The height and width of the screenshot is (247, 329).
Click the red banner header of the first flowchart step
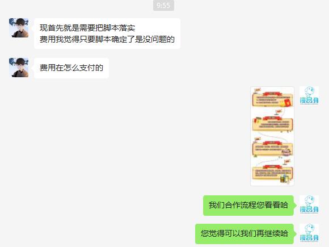click(272, 94)
